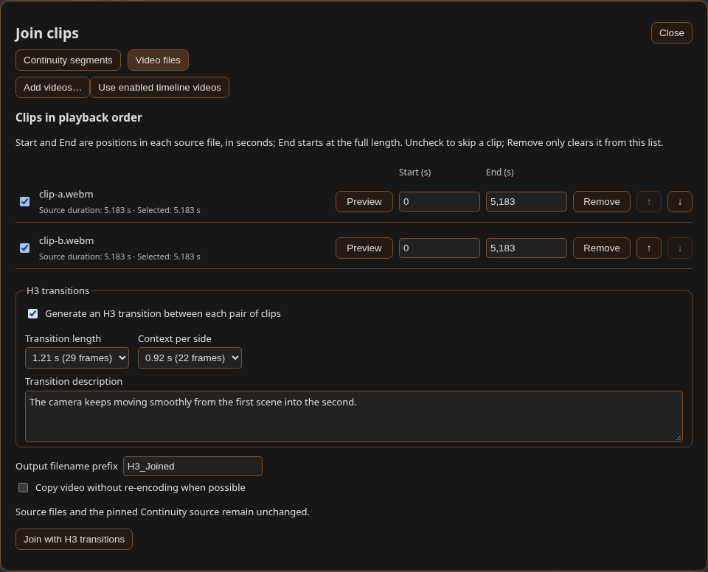708x572 pixels.
Task: Click Use enabled timeline videos
Action: 160,88
